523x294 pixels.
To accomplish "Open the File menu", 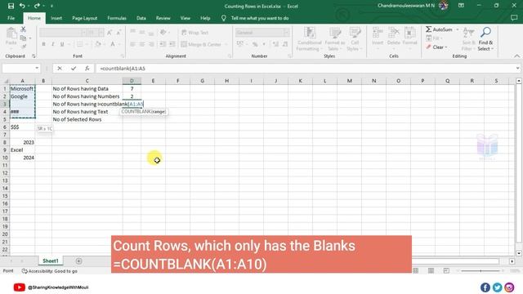I will coord(11,18).
